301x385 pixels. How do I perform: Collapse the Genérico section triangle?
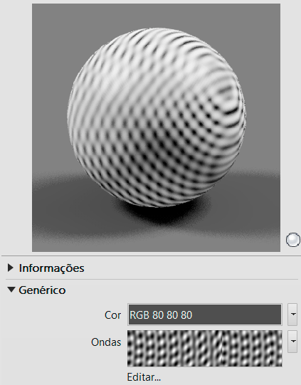click(x=11, y=290)
